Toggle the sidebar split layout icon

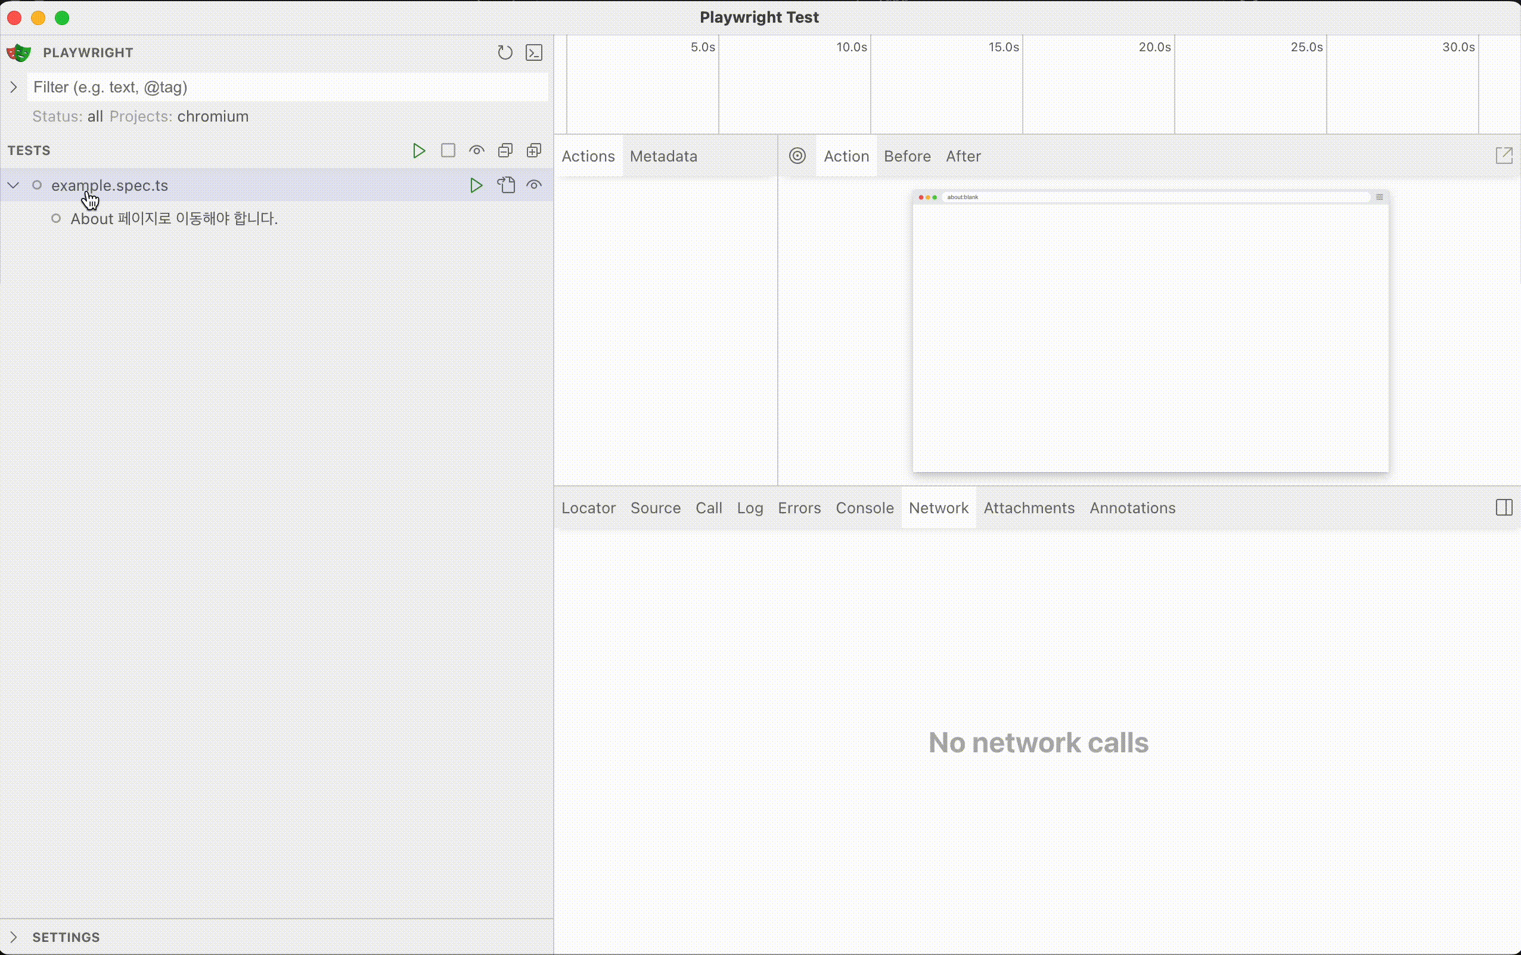(x=1503, y=508)
